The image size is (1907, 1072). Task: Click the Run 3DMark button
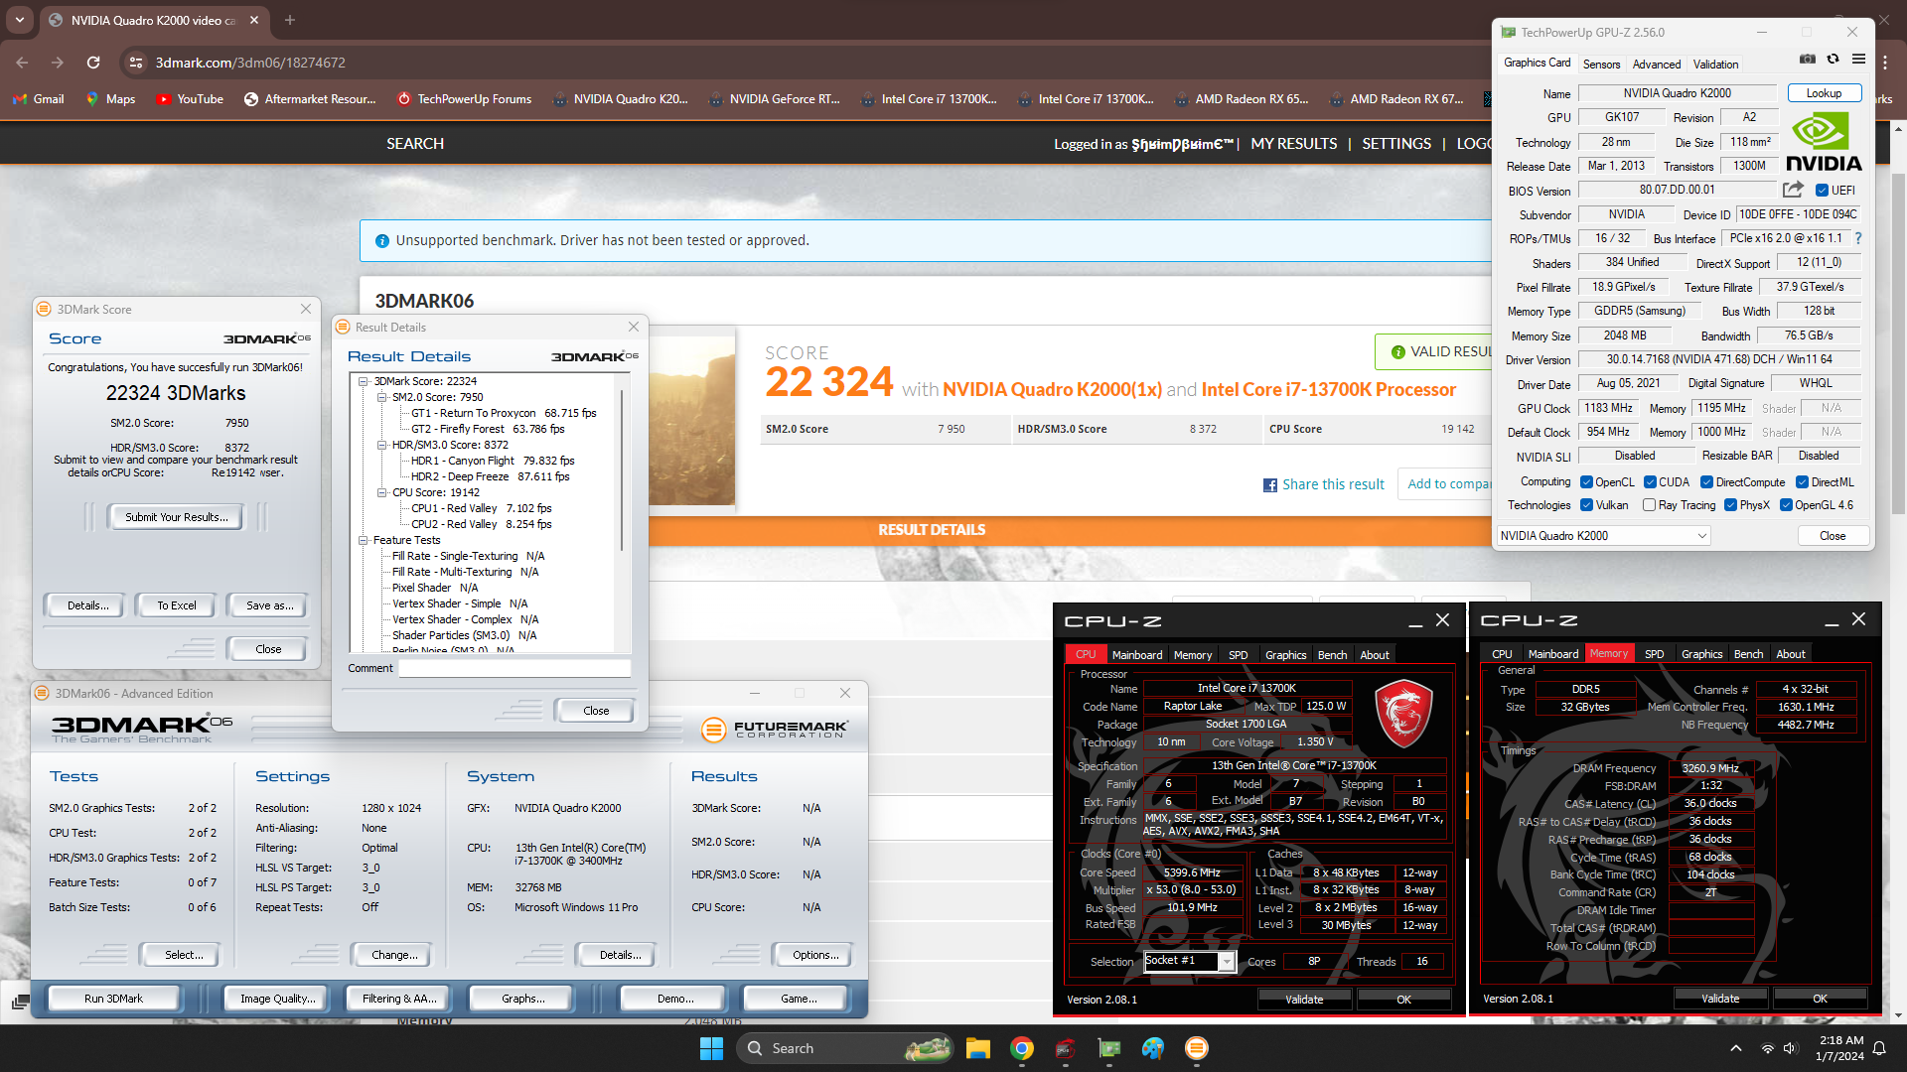(x=113, y=999)
